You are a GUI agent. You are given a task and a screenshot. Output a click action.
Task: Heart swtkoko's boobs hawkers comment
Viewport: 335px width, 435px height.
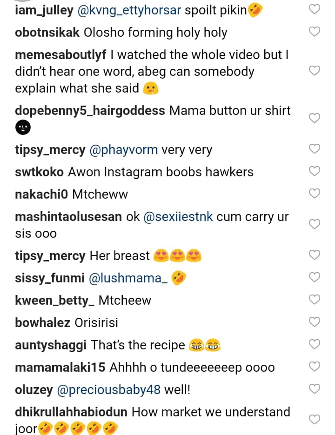[315, 171]
